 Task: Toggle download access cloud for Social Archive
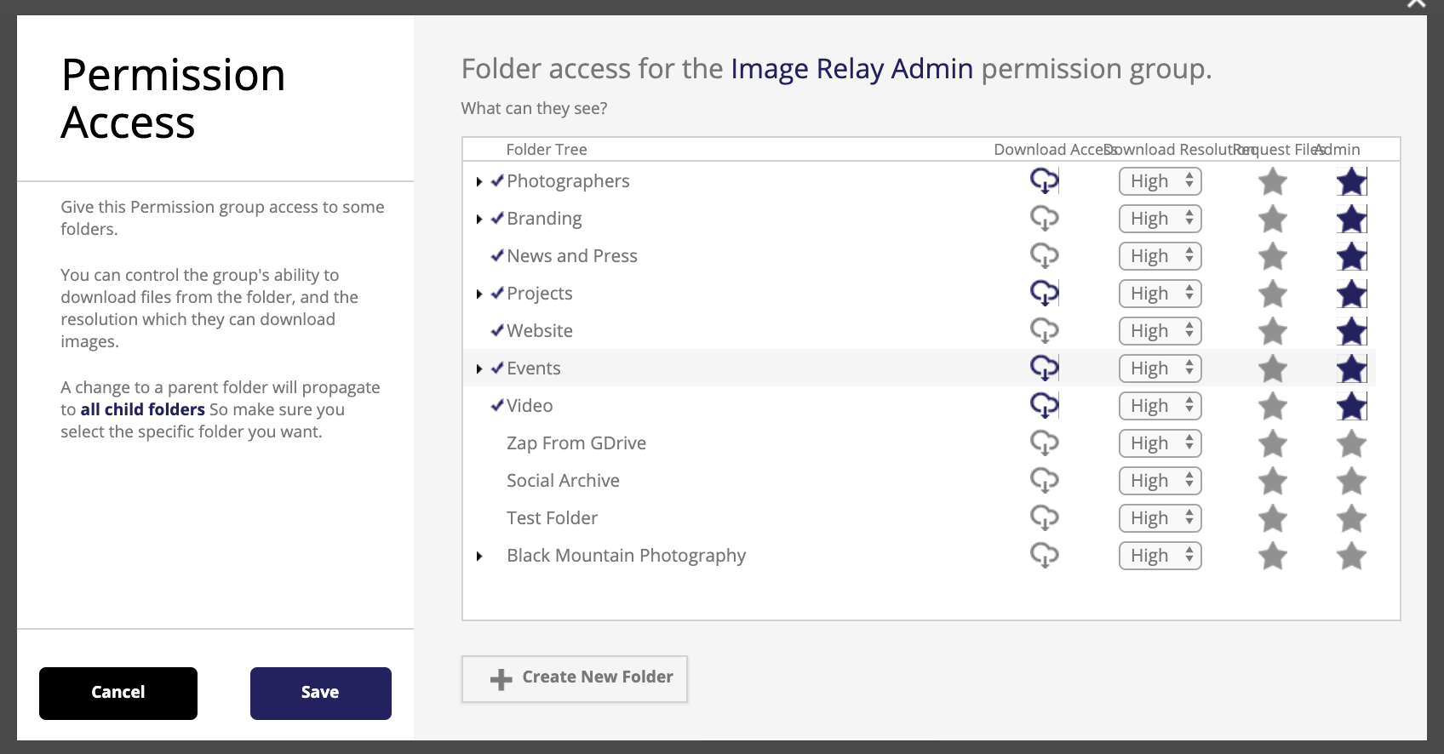1045,481
